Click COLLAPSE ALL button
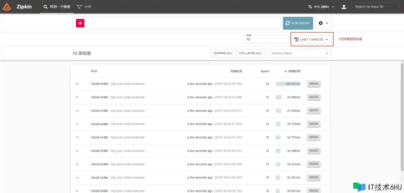This screenshot has width=404, height=193. point(250,53)
